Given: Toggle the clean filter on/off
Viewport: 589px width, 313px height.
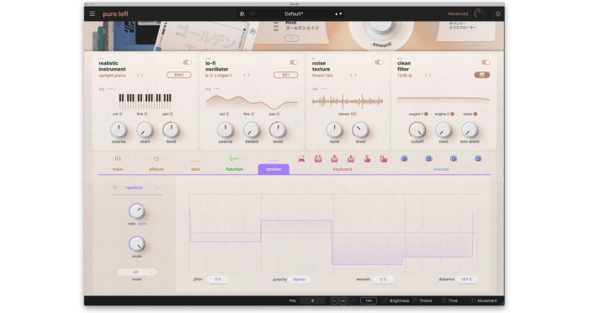Looking at the screenshot, I should point(486,62).
